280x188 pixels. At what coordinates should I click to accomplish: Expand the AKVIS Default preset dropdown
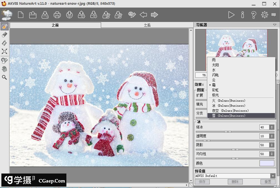coord(273,176)
